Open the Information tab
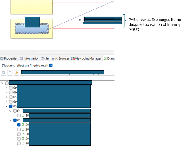This screenshot has height=148, width=188. (30, 58)
